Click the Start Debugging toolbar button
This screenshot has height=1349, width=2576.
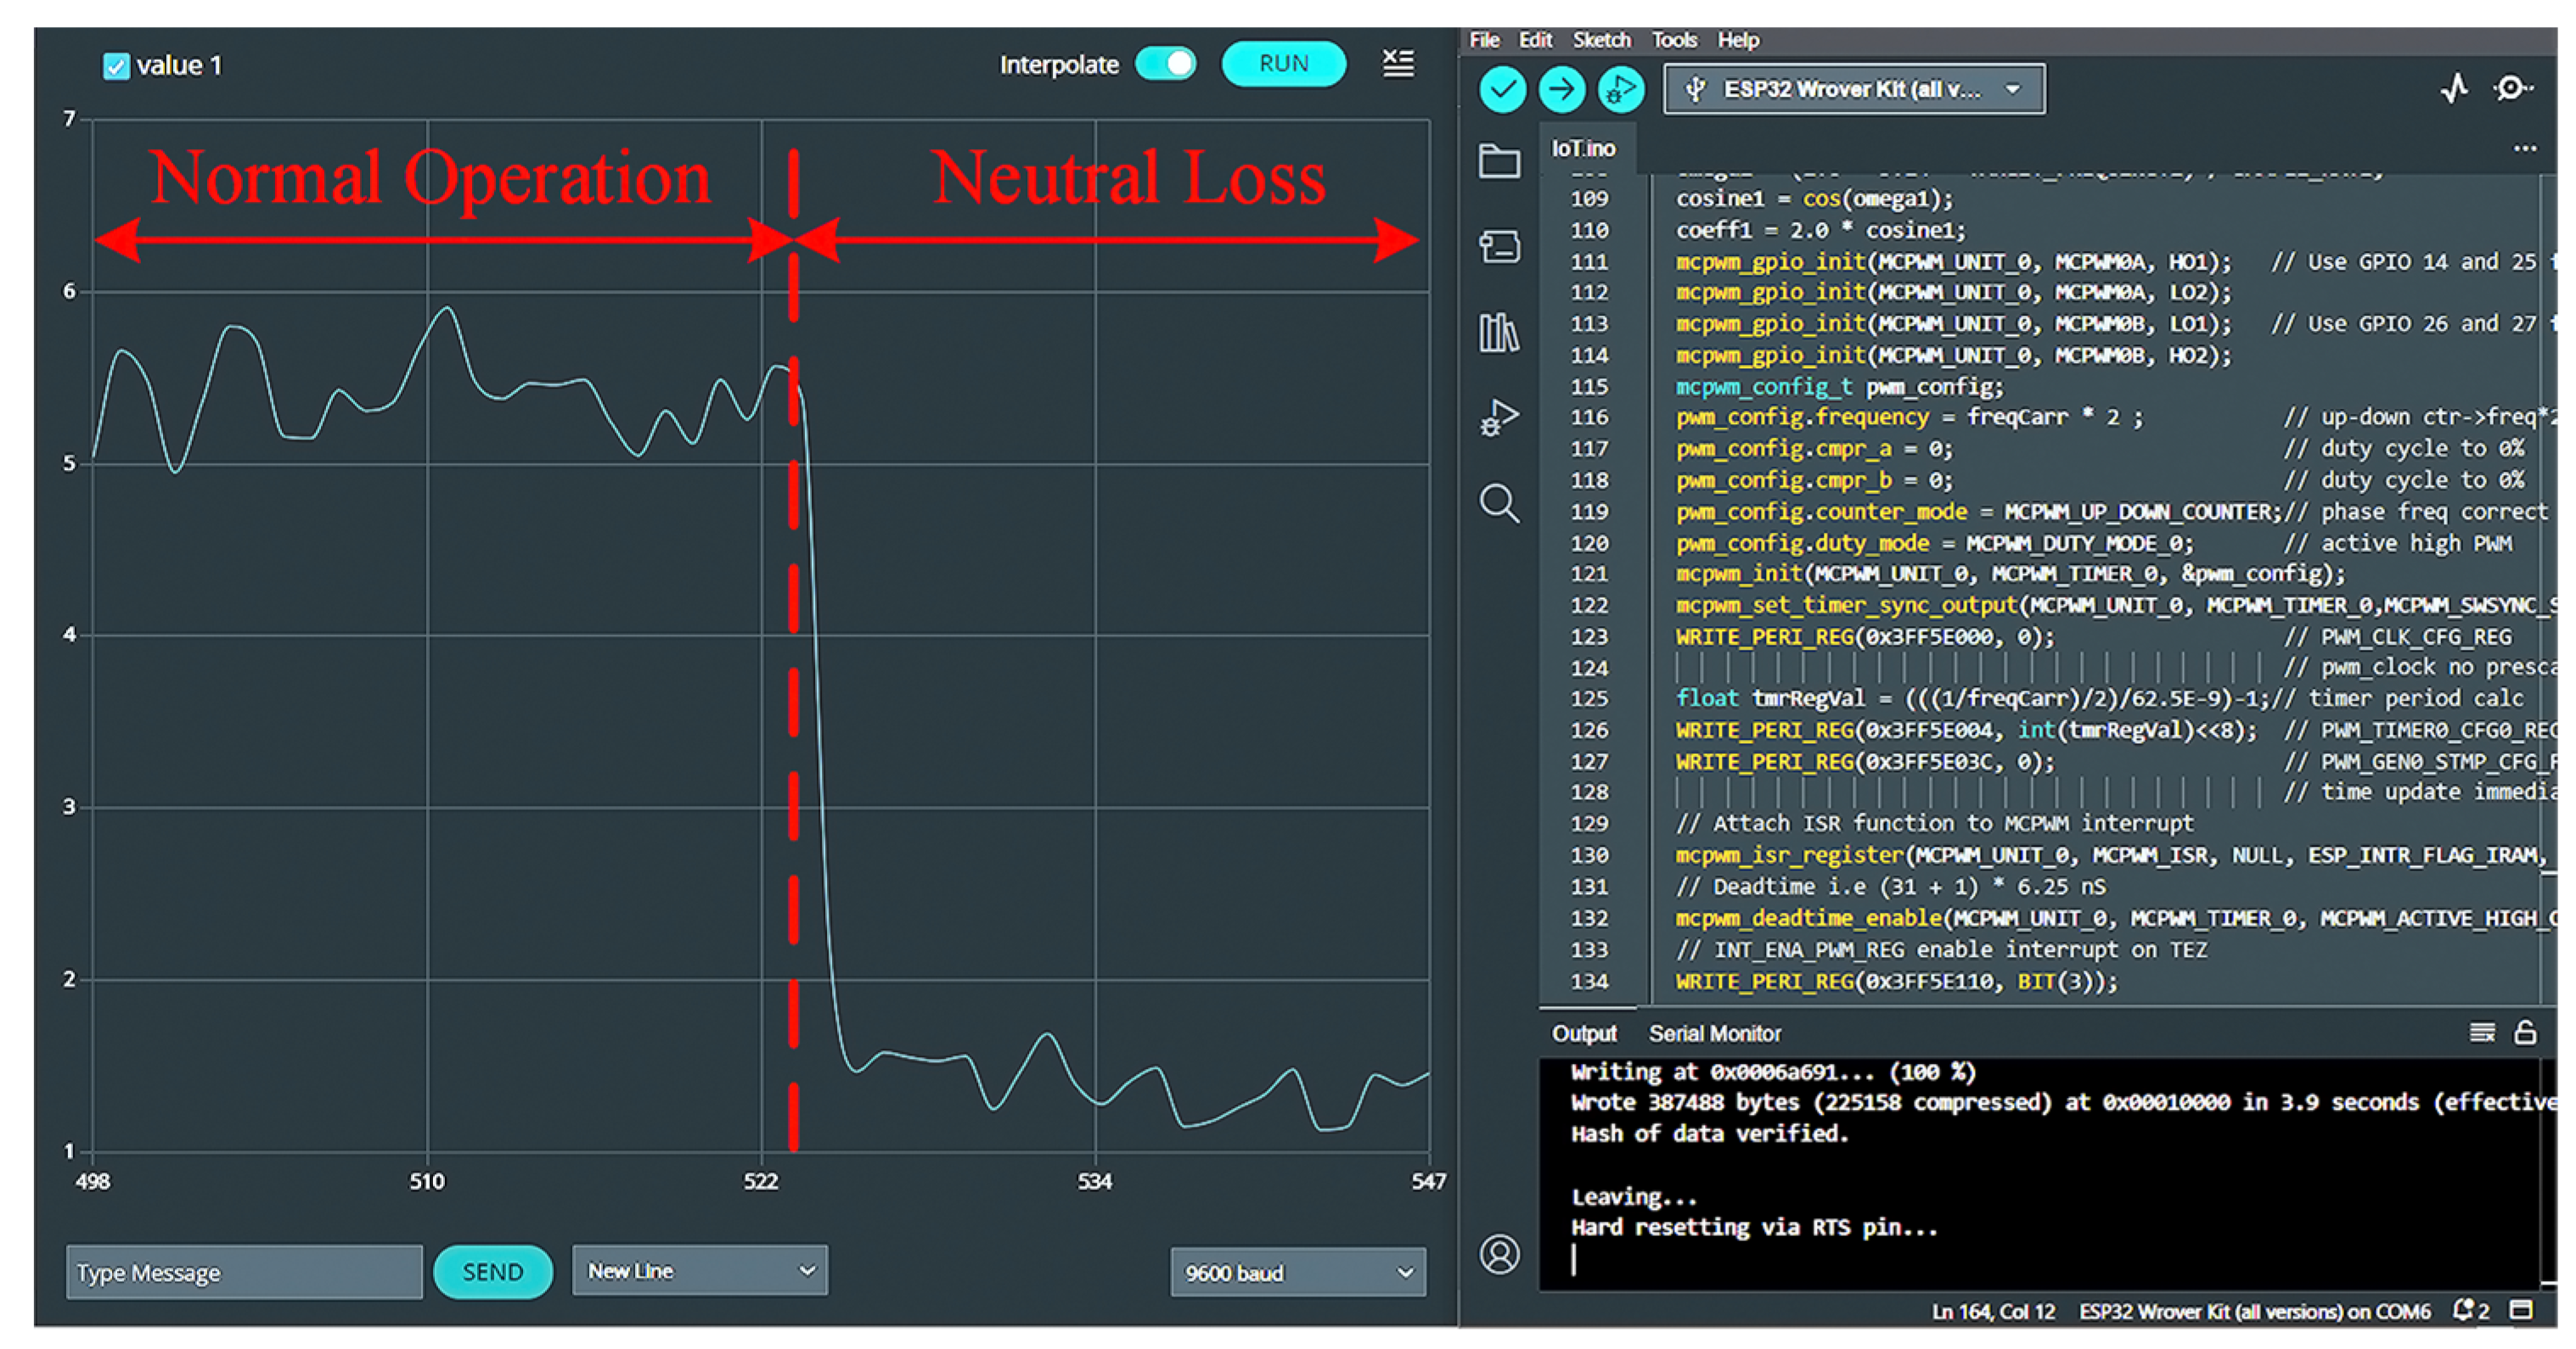1620,90
